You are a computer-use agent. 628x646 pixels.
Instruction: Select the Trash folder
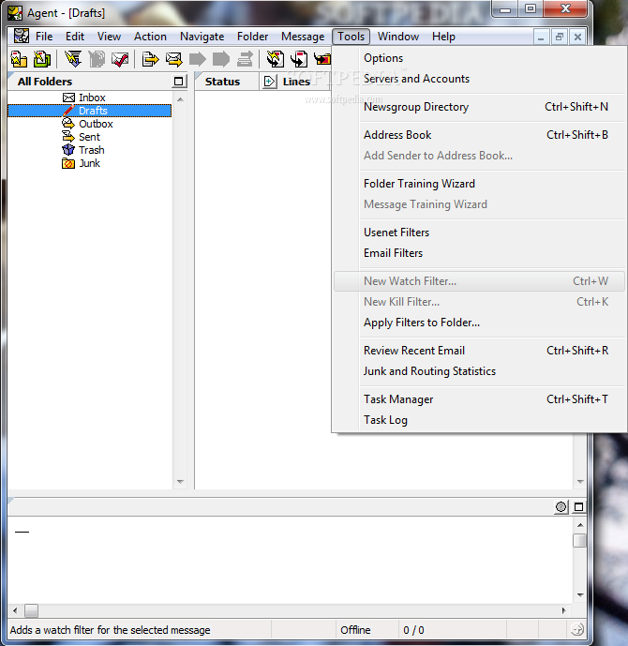[x=83, y=150]
